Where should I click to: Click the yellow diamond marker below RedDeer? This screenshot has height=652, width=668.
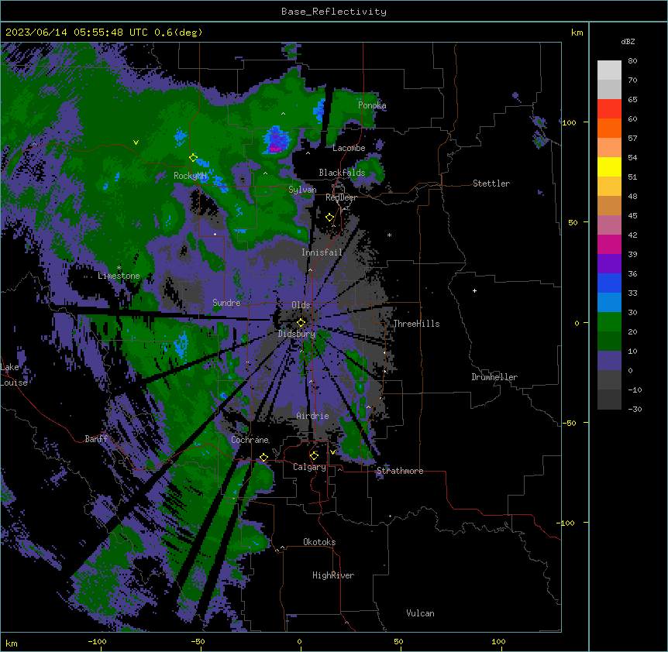(x=330, y=218)
